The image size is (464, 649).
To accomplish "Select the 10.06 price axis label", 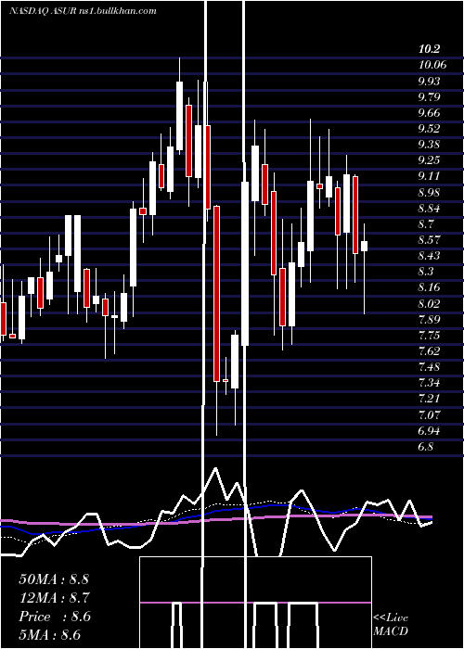I will tap(432, 65).
